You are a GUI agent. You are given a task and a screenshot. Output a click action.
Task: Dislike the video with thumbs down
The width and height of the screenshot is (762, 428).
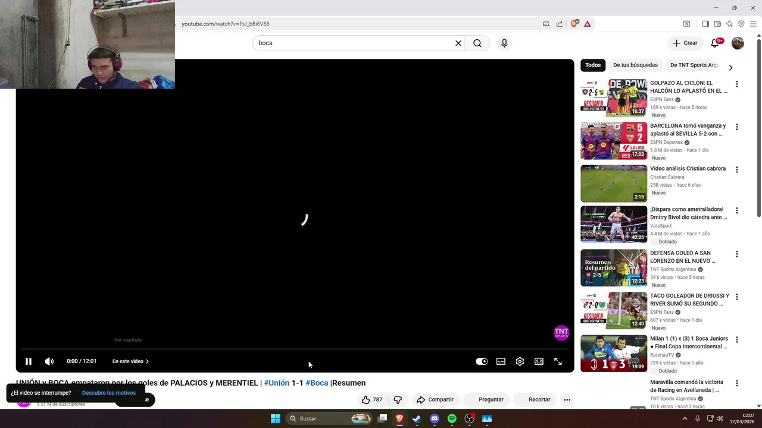click(x=398, y=399)
